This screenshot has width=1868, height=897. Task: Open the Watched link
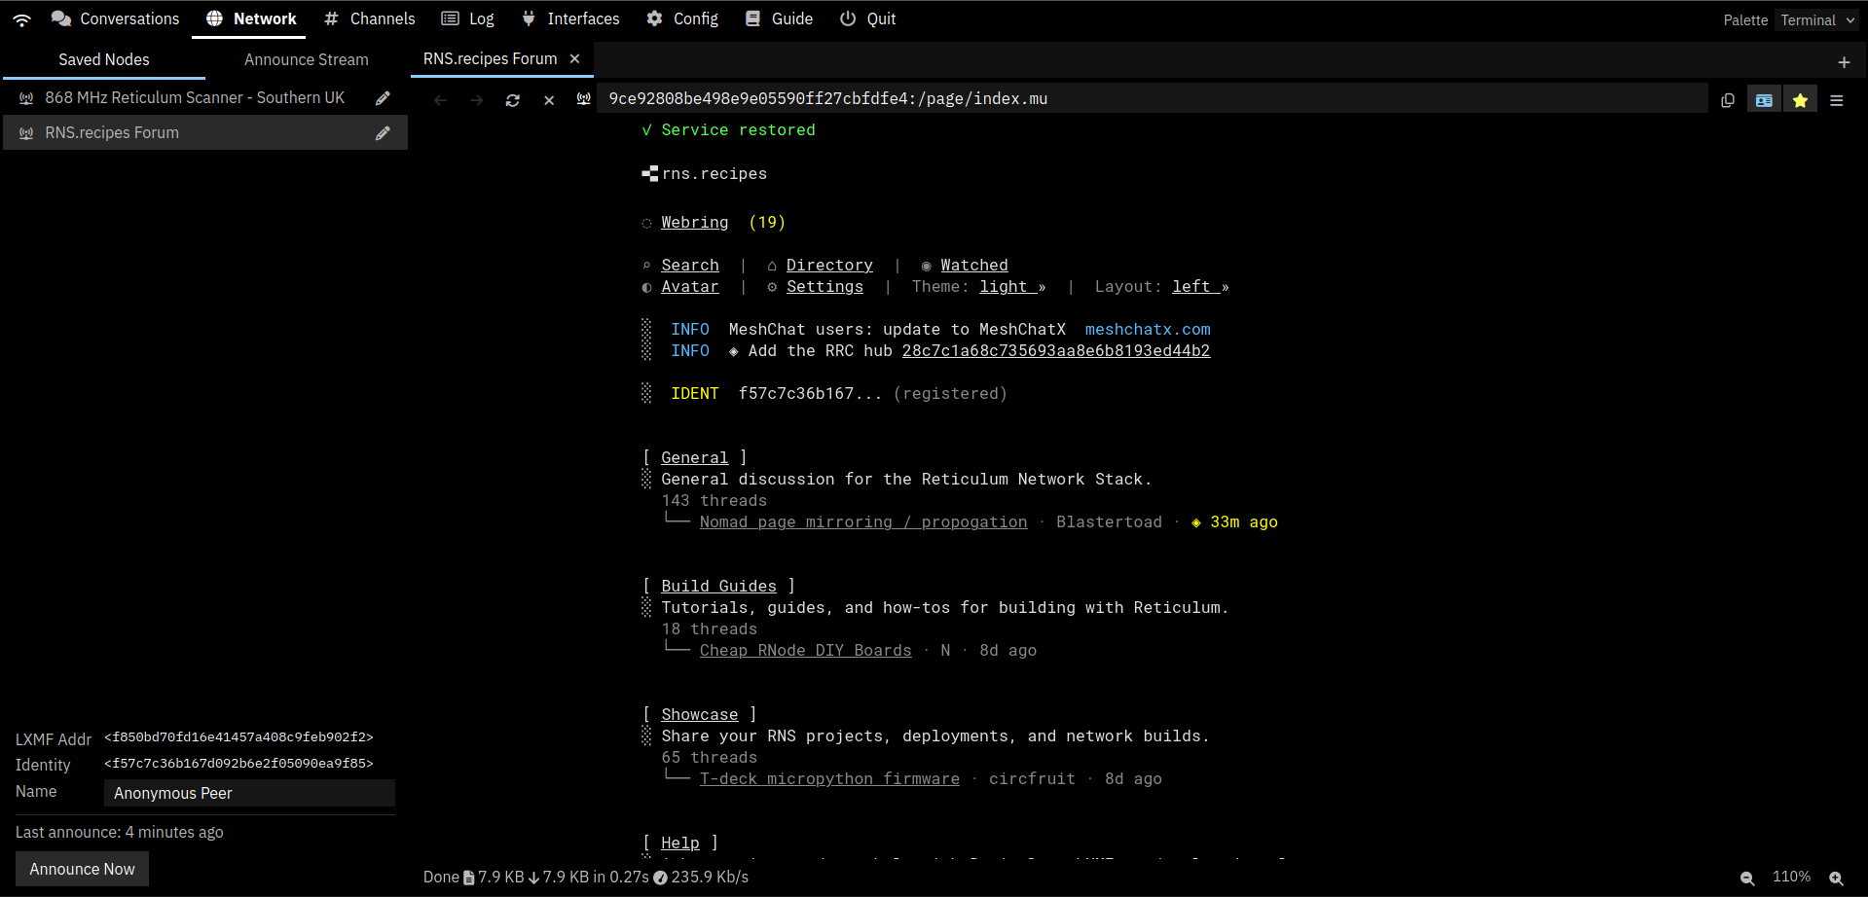974,266
